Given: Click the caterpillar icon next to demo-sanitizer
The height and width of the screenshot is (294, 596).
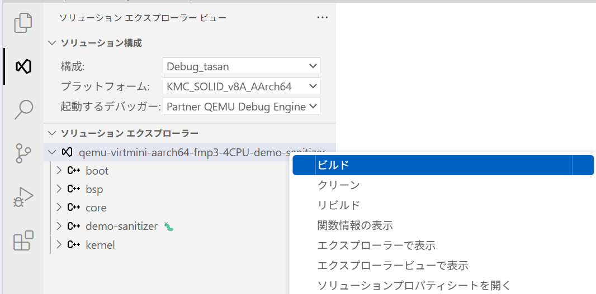Looking at the screenshot, I should 169,226.
